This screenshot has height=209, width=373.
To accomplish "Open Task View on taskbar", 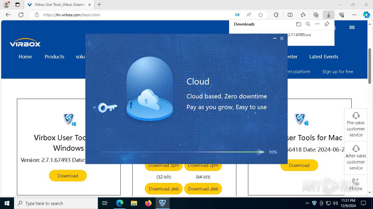I will pyautogui.click(x=105, y=203).
